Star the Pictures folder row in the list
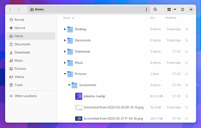This screenshot has height=128, width=201. (x=187, y=74)
